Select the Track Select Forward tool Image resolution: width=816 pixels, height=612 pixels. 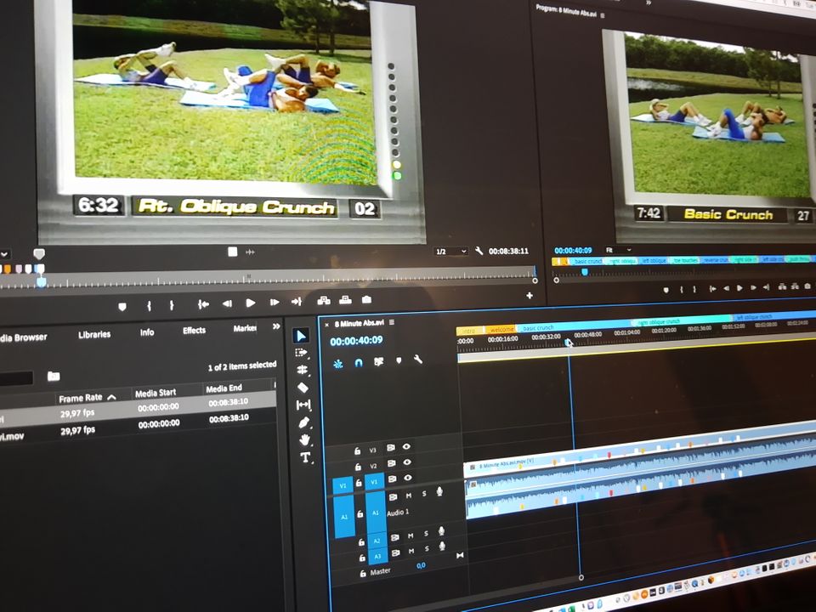coord(301,352)
